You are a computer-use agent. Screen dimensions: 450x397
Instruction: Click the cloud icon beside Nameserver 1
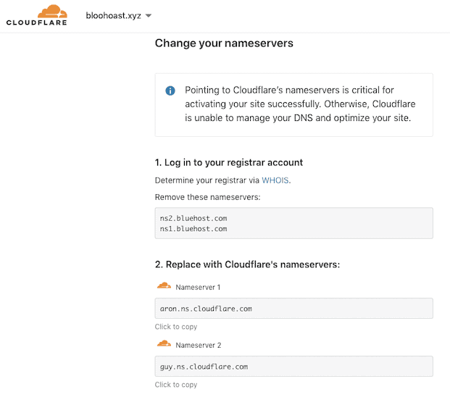[164, 285]
